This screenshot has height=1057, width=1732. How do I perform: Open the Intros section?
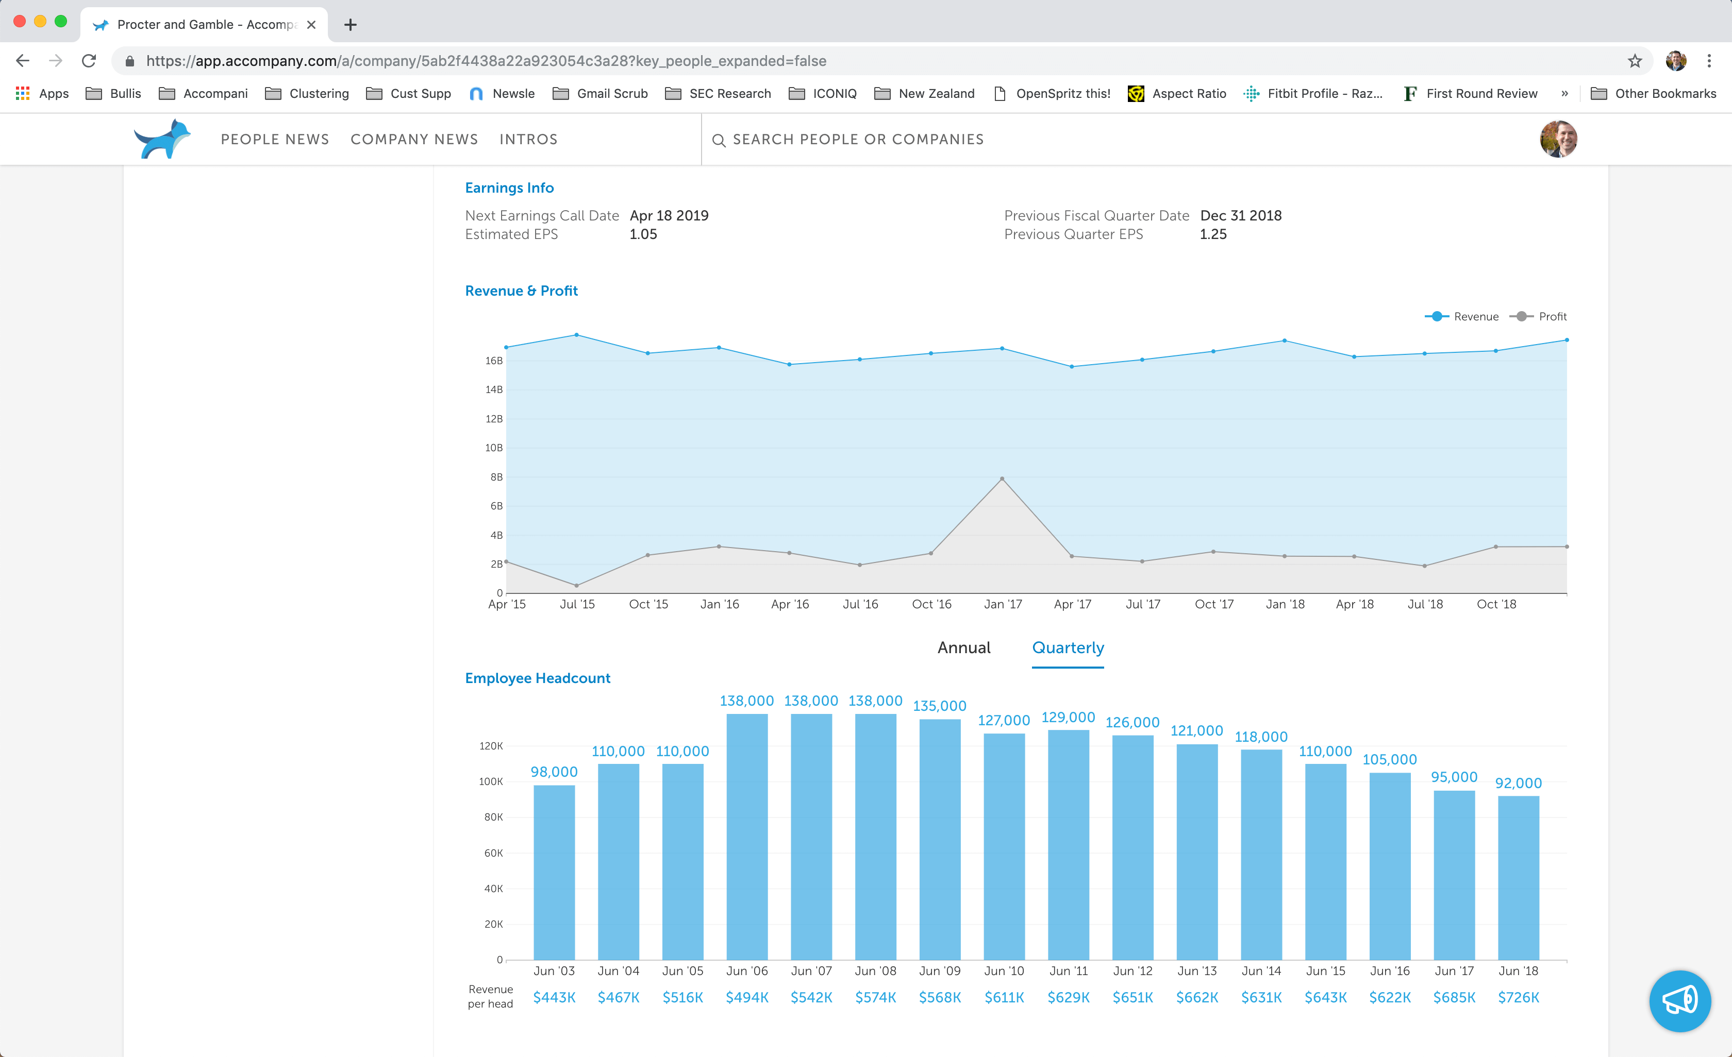(528, 139)
